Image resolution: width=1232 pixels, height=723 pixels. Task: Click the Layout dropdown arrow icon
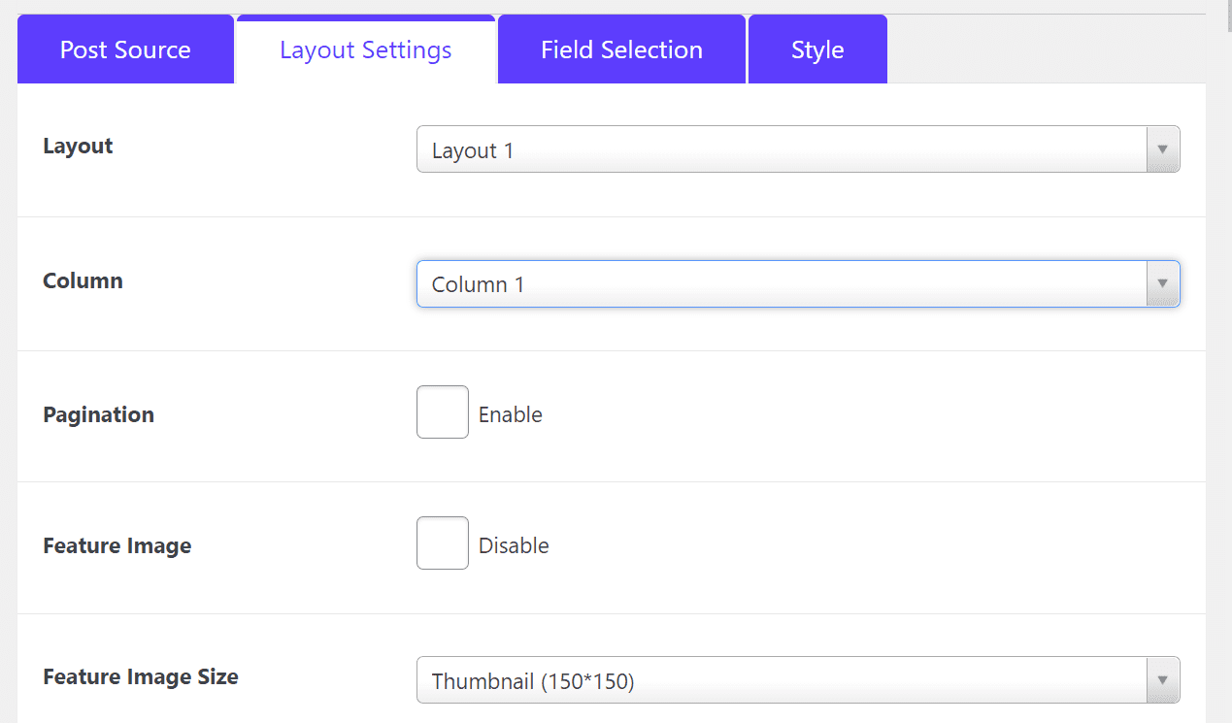(x=1162, y=149)
